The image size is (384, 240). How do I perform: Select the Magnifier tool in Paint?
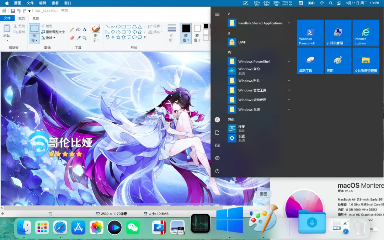point(85,38)
